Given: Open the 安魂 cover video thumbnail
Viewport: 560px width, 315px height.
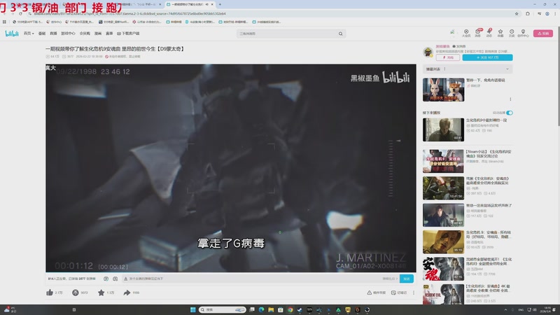Looking at the screenshot, I should (x=443, y=269).
